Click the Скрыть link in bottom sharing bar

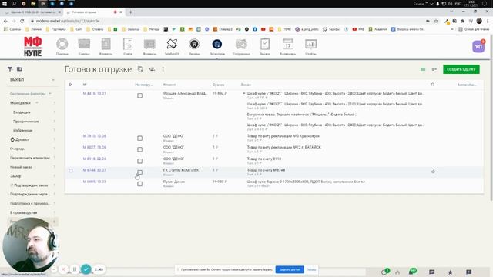[311, 269]
